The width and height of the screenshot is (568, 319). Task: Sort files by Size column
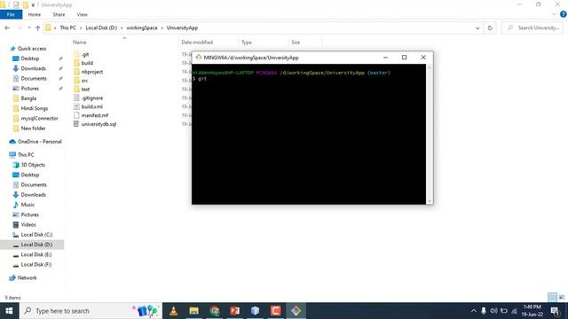296,43
